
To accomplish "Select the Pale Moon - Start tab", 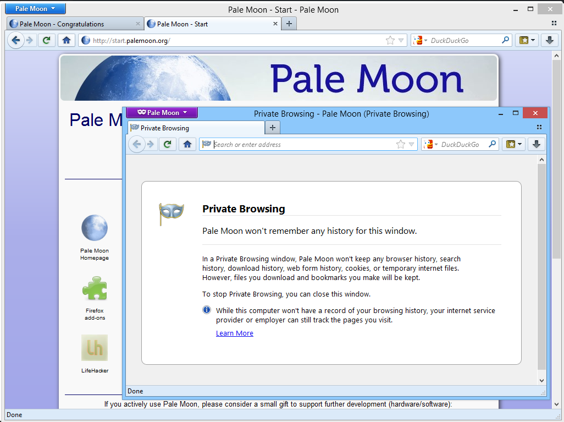I will coord(212,24).
